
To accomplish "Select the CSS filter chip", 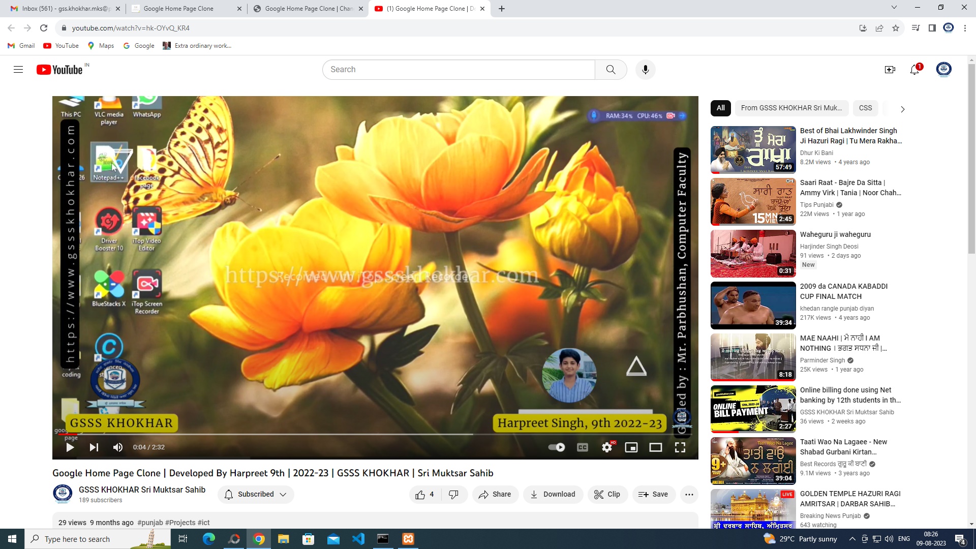I will click(865, 108).
